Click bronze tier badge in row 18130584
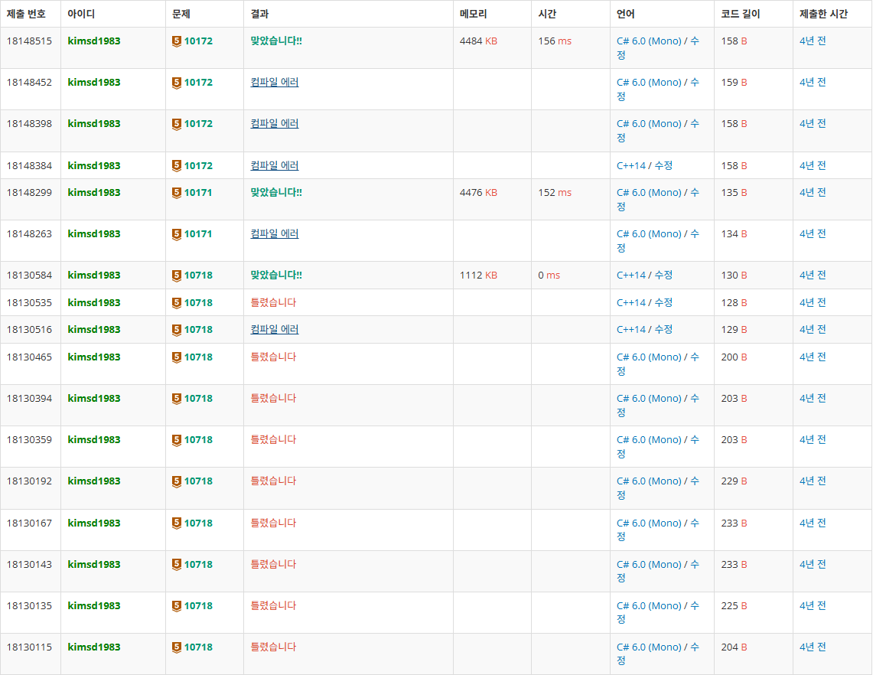Image resolution: width=873 pixels, height=675 pixels. [177, 275]
